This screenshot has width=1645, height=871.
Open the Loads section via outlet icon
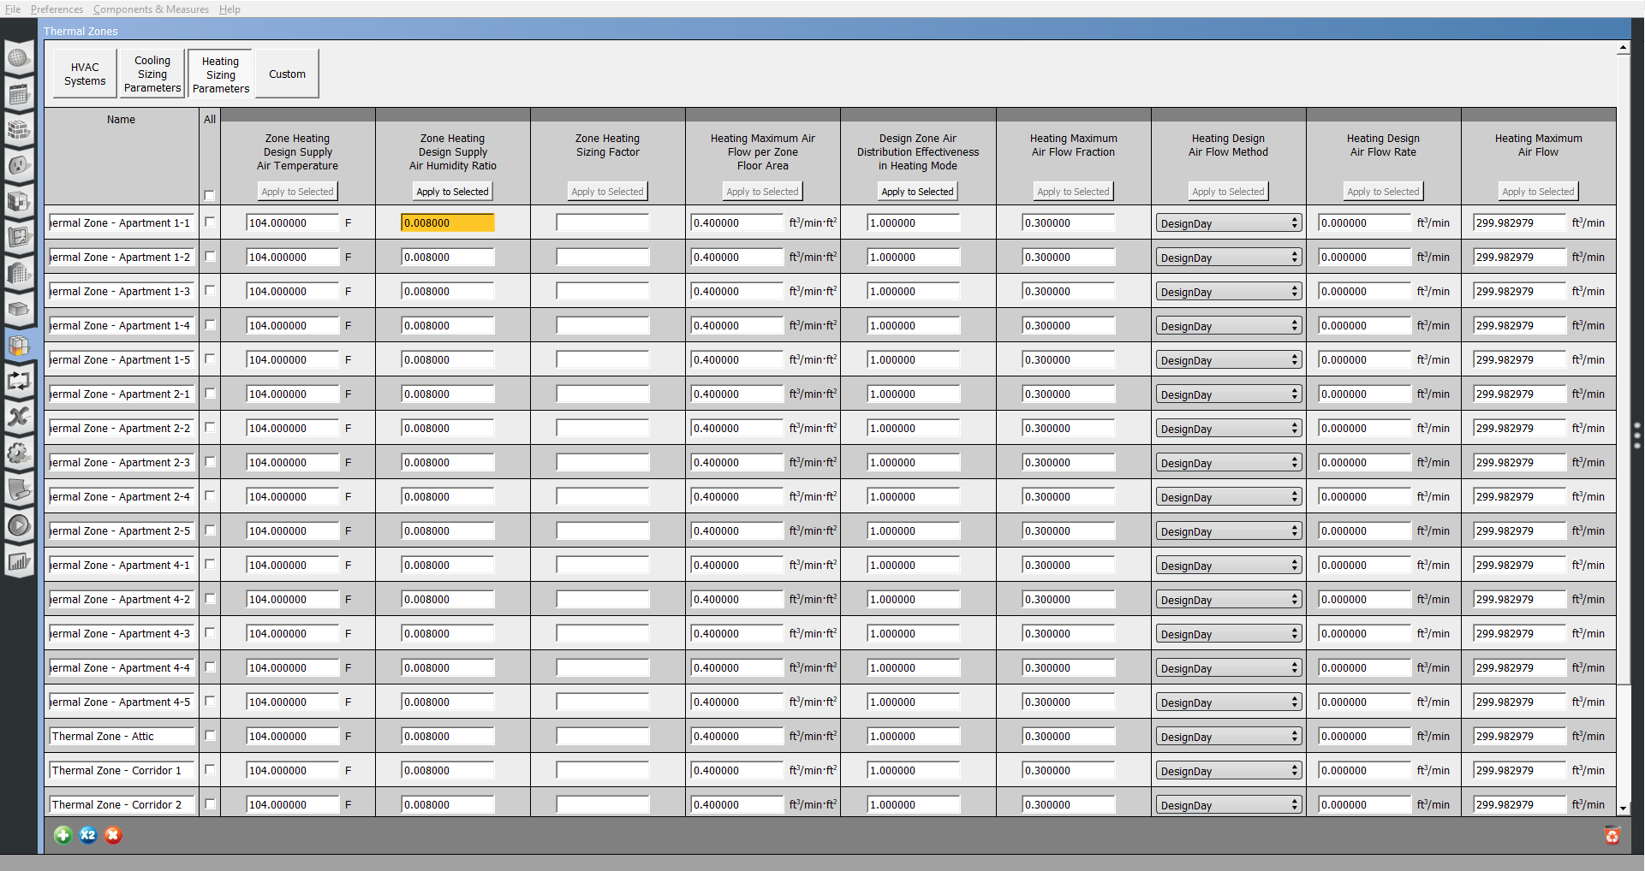(19, 166)
